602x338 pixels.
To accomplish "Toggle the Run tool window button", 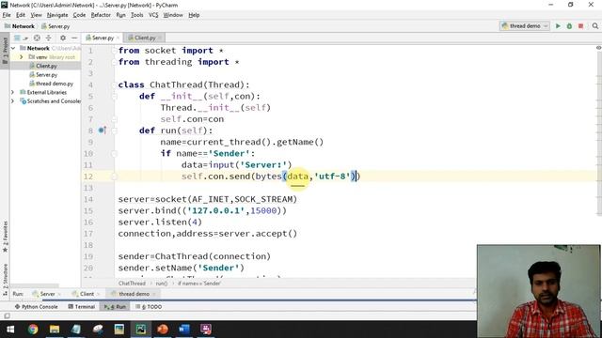I will click(115, 307).
